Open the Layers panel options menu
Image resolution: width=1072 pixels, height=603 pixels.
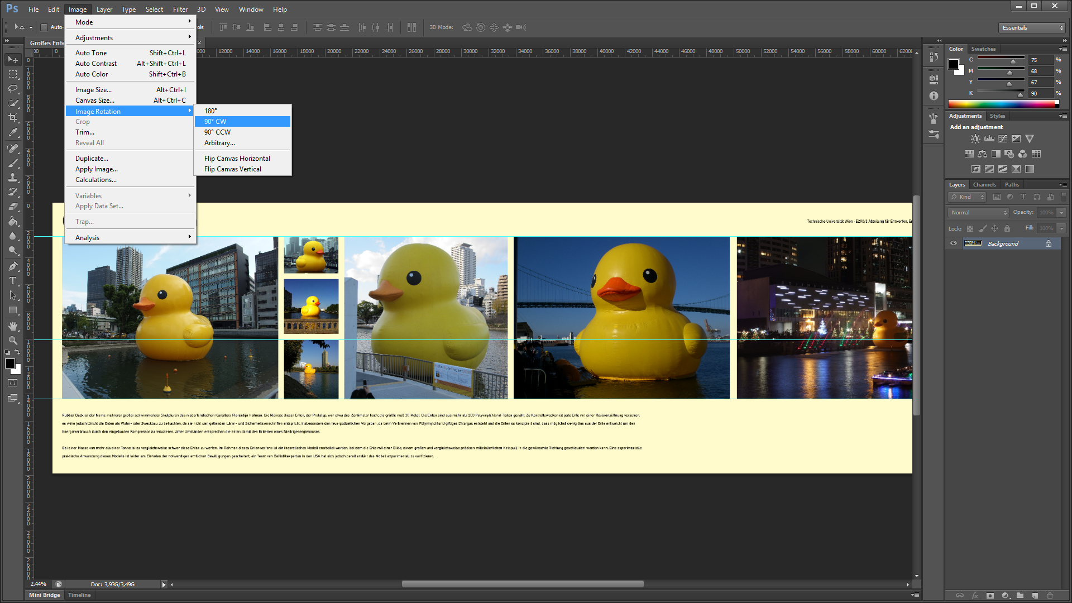[1063, 185]
